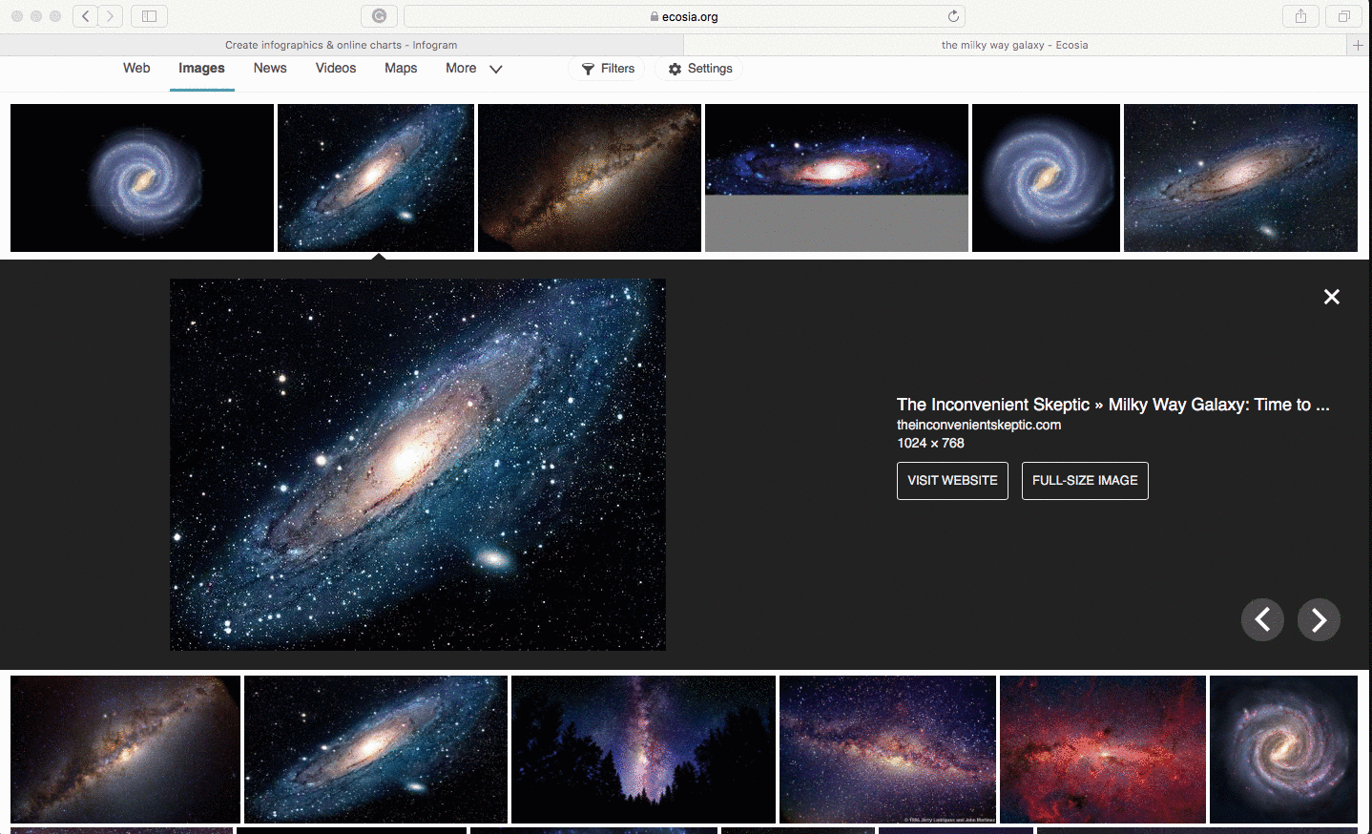Click the Safari back arrow
Screen dimensions: 1372x834
86,16
